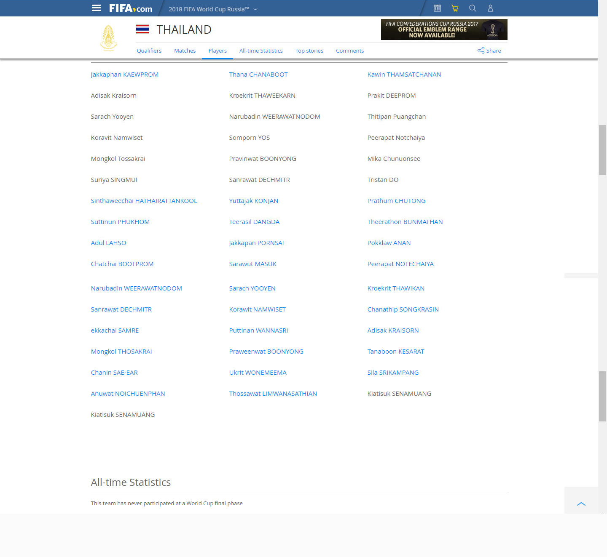Screen dimensions: 607x557
Task: Open the user account icon
Action: pyautogui.click(x=490, y=8)
